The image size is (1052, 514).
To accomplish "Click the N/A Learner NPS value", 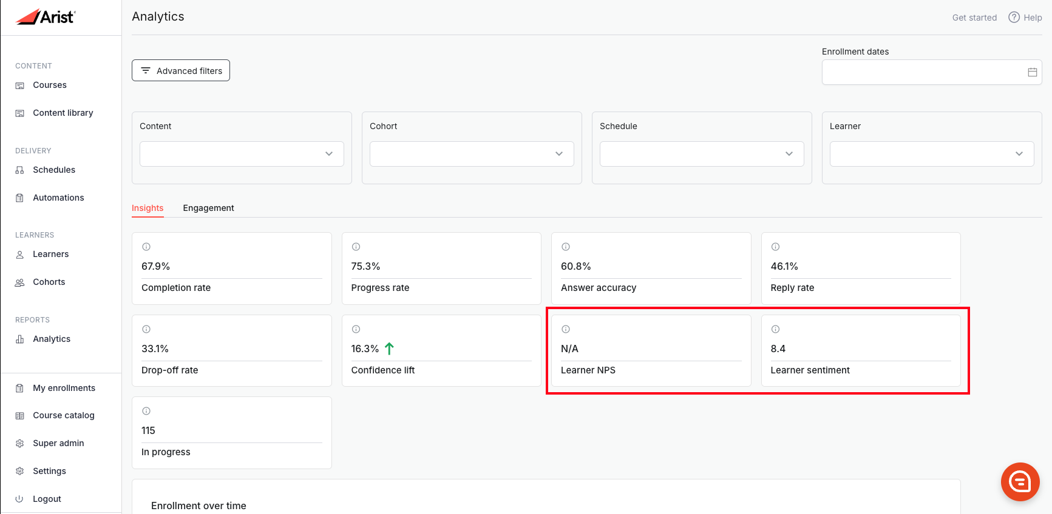I will pyautogui.click(x=569, y=349).
